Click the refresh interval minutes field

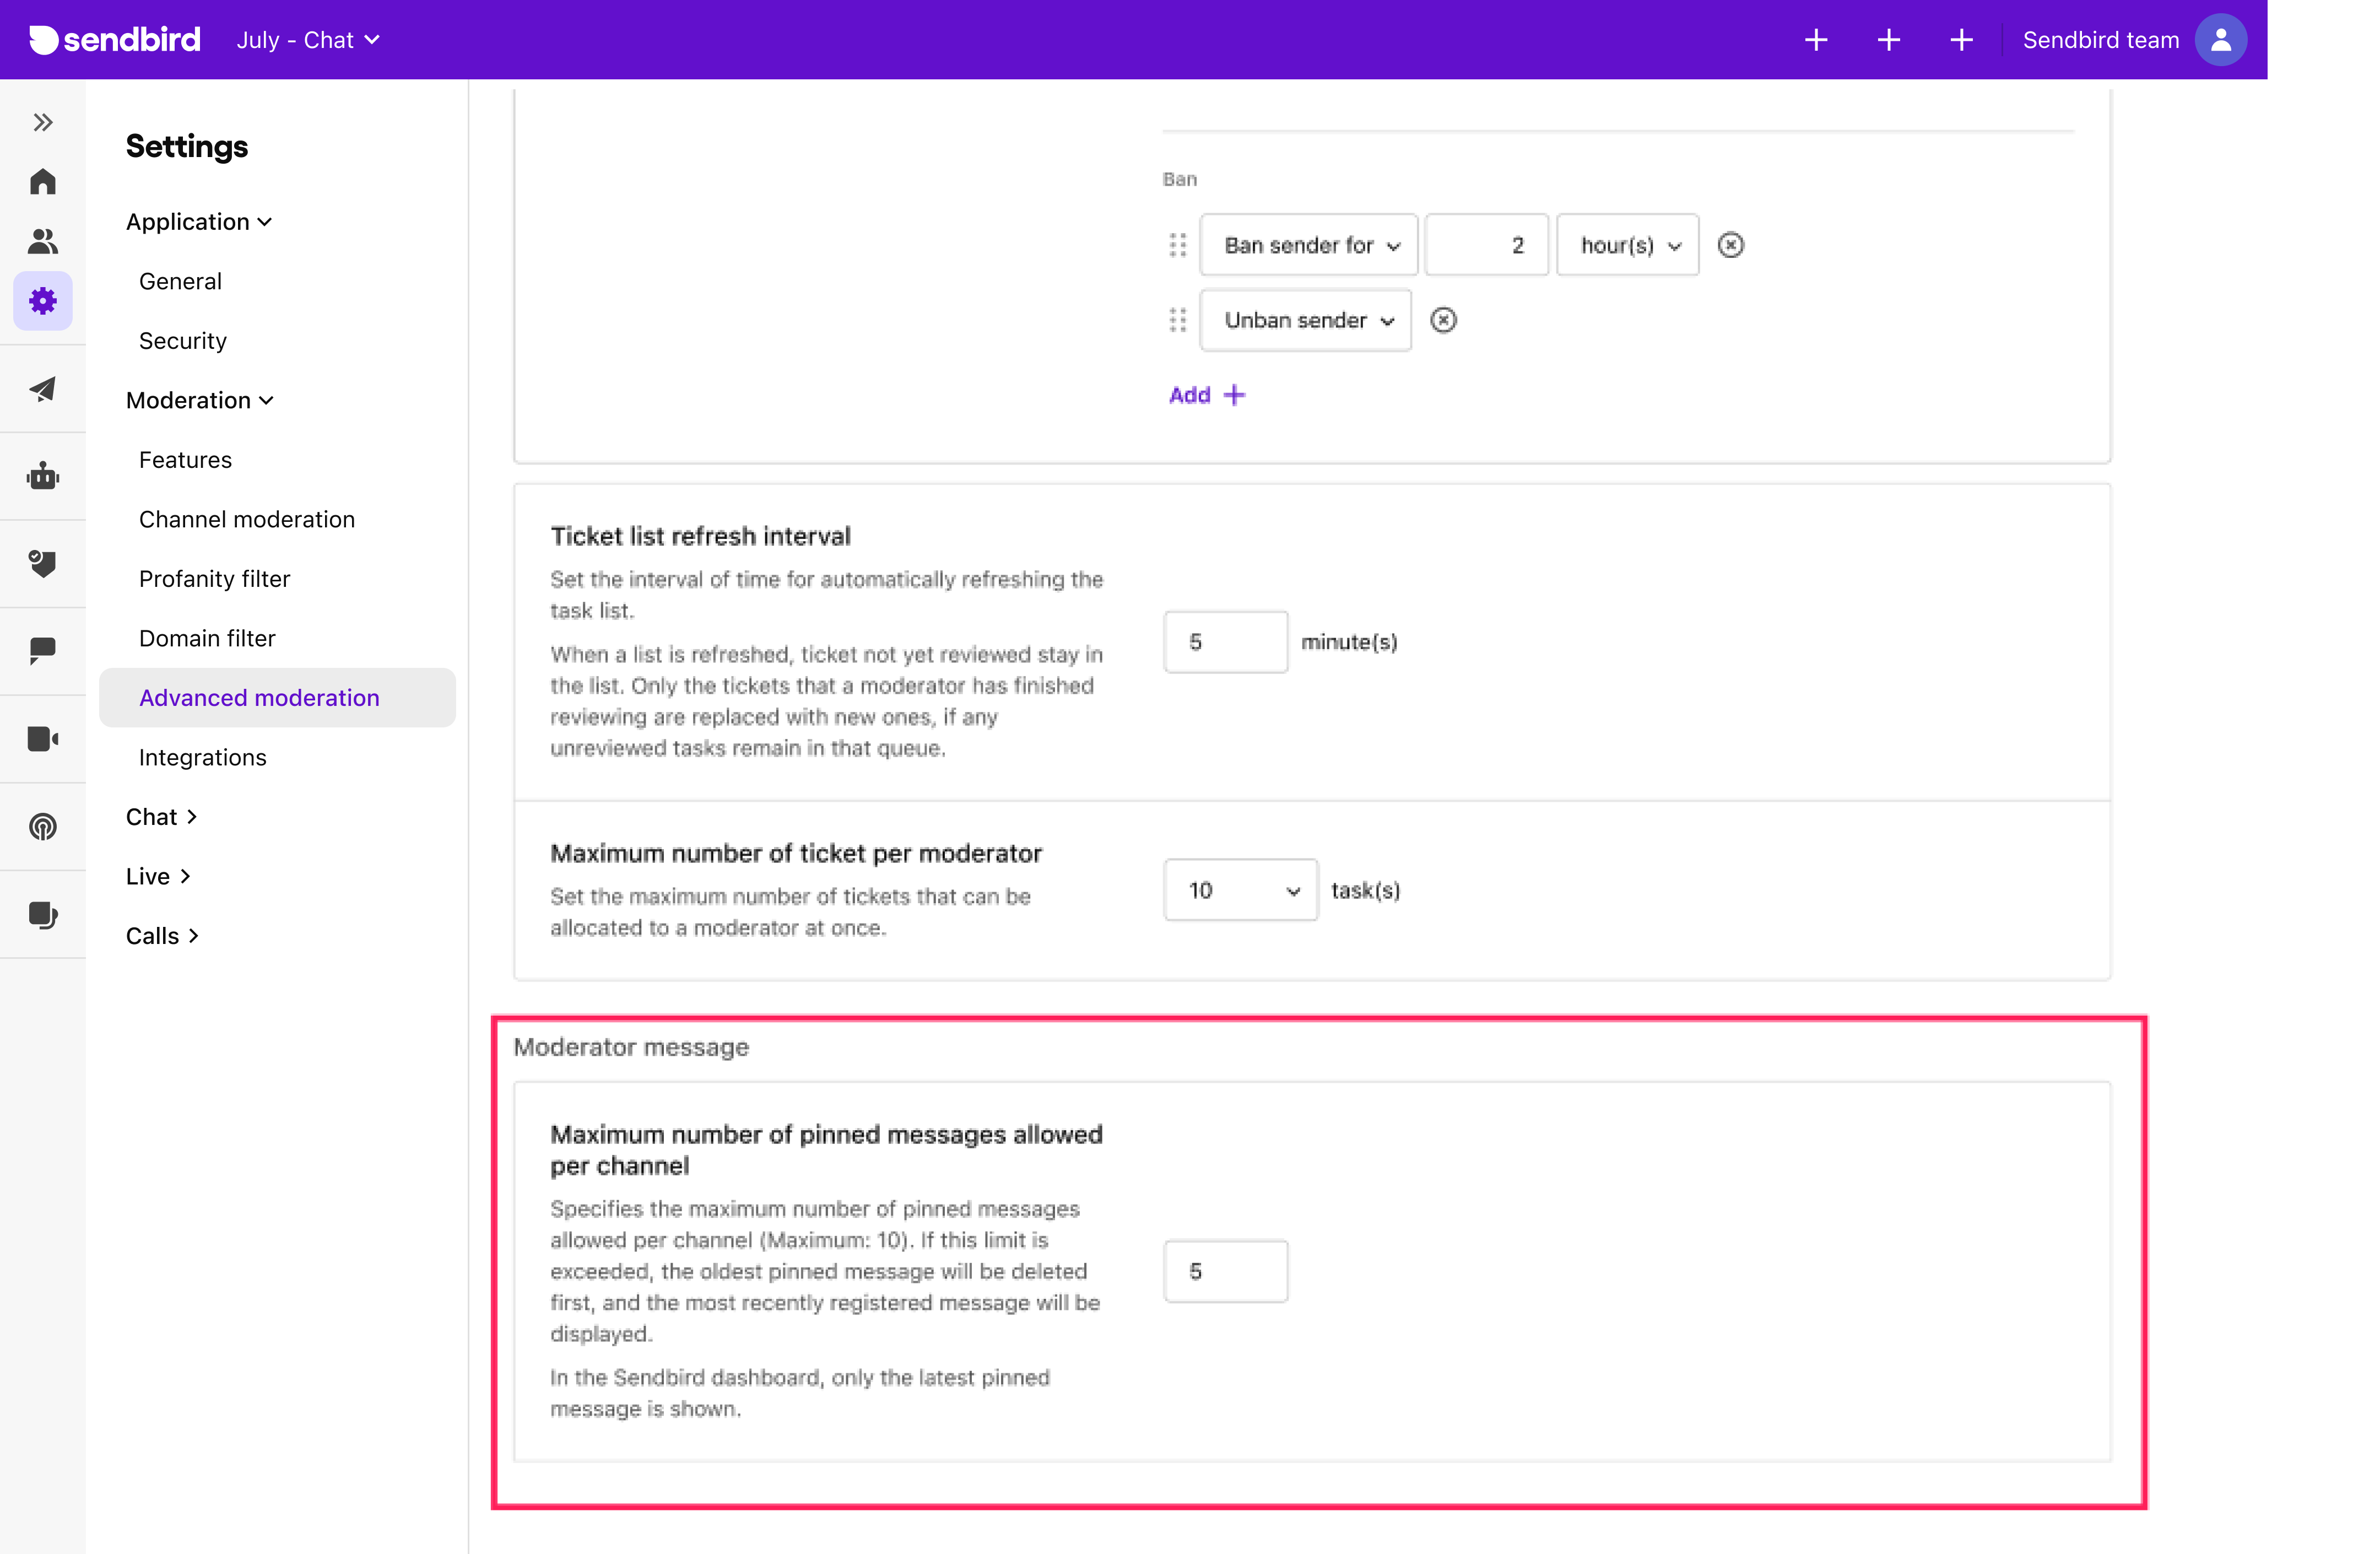coord(1225,642)
